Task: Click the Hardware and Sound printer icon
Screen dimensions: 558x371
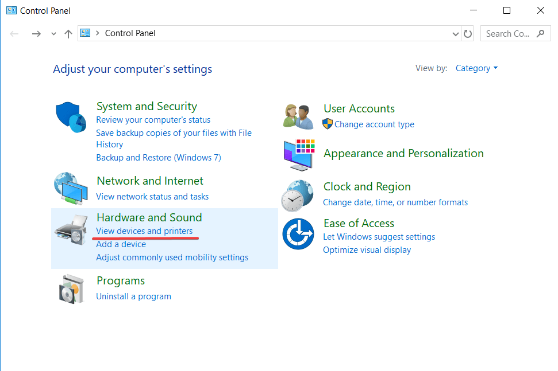Action: pyautogui.click(x=71, y=229)
